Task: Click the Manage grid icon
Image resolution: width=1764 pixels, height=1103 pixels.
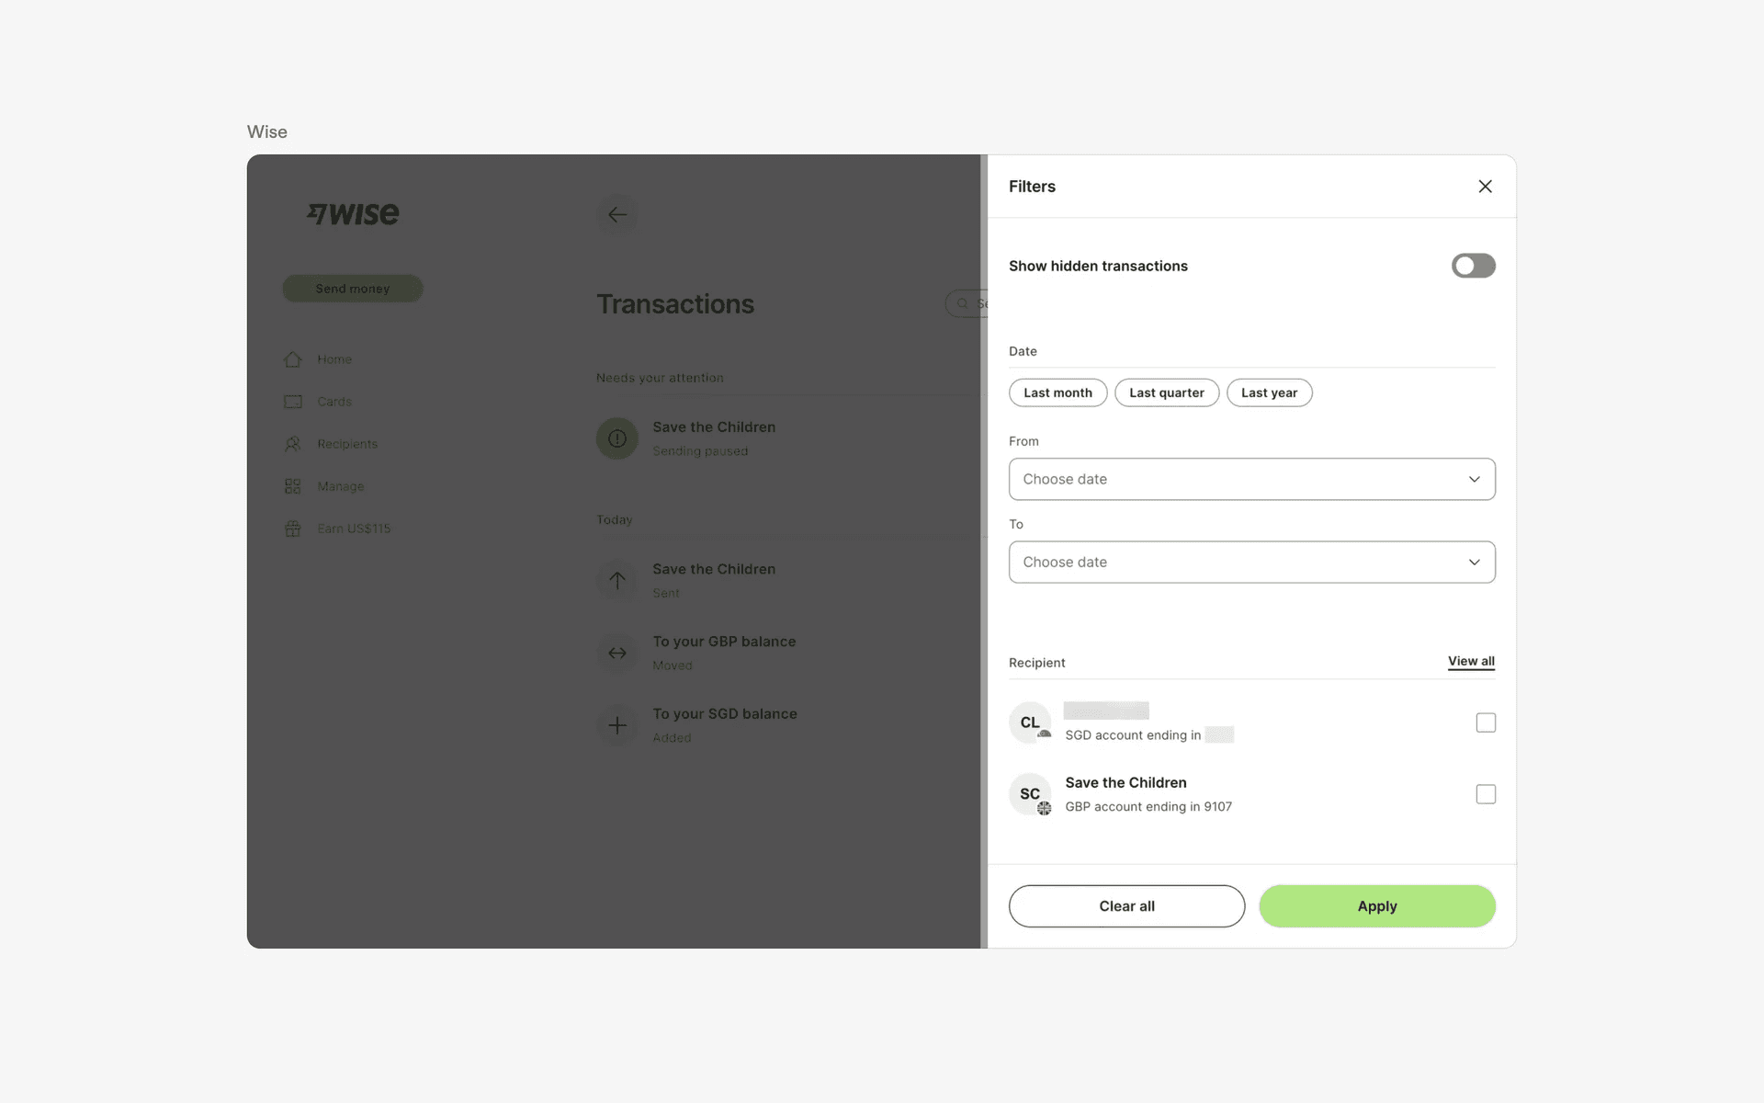Action: tap(293, 486)
